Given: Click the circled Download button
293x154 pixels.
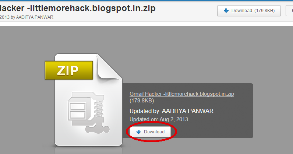Looking at the screenshot, I should click(x=150, y=132).
